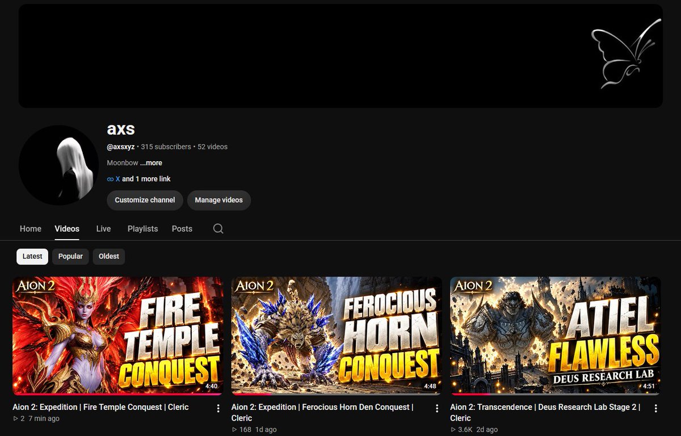Screen dimensions: 681x436
Task: Open title "Aion 2: Expedition | Fire Temple Conquest | Cleric"
Action: tap(100, 407)
